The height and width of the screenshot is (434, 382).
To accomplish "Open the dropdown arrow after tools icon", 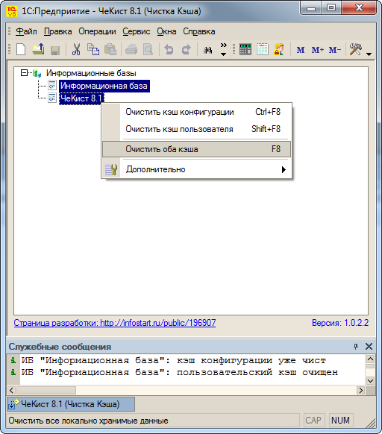I will (369, 54).
